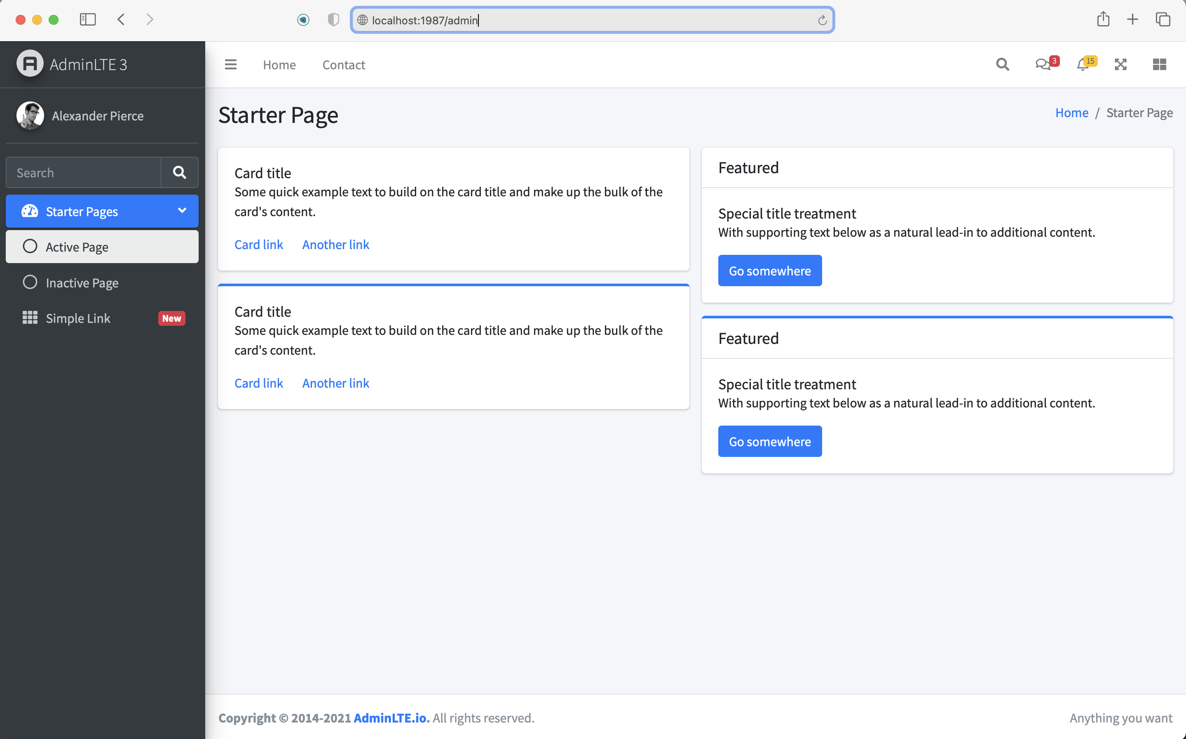Click Alexander Pierce's avatar thumbnail
The height and width of the screenshot is (739, 1186).
pos(30,116)
